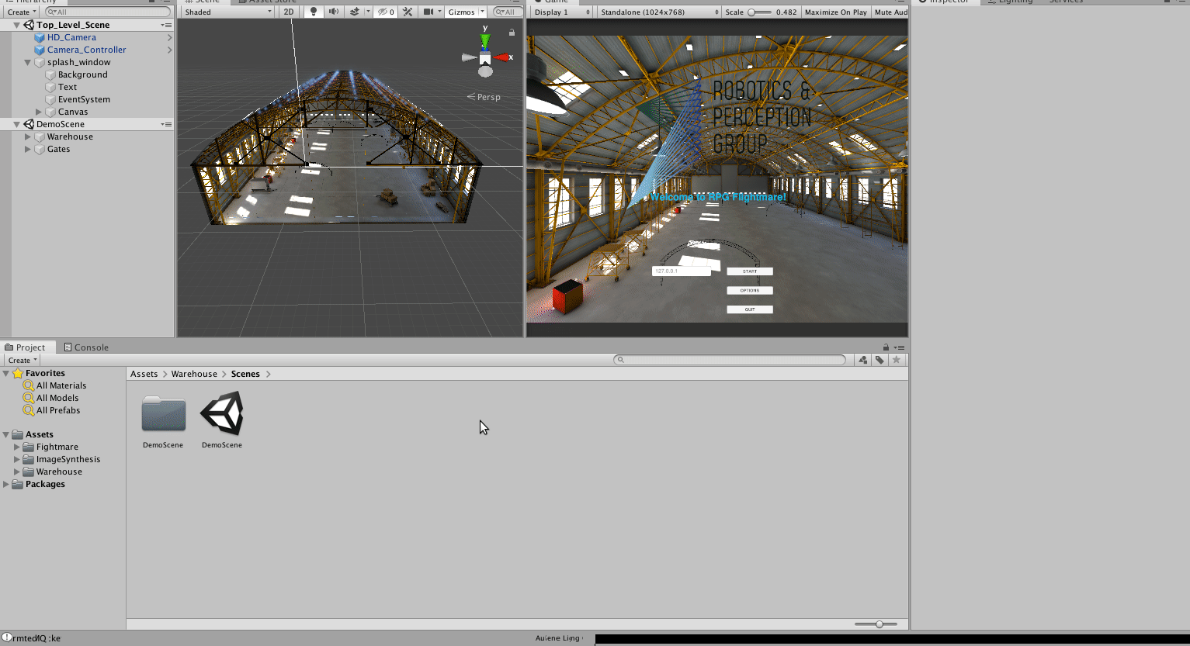This screenshot has height=646, width=1190.
Task: Click Assets in the breadcrumb path
Action: [x=144, y=374]
